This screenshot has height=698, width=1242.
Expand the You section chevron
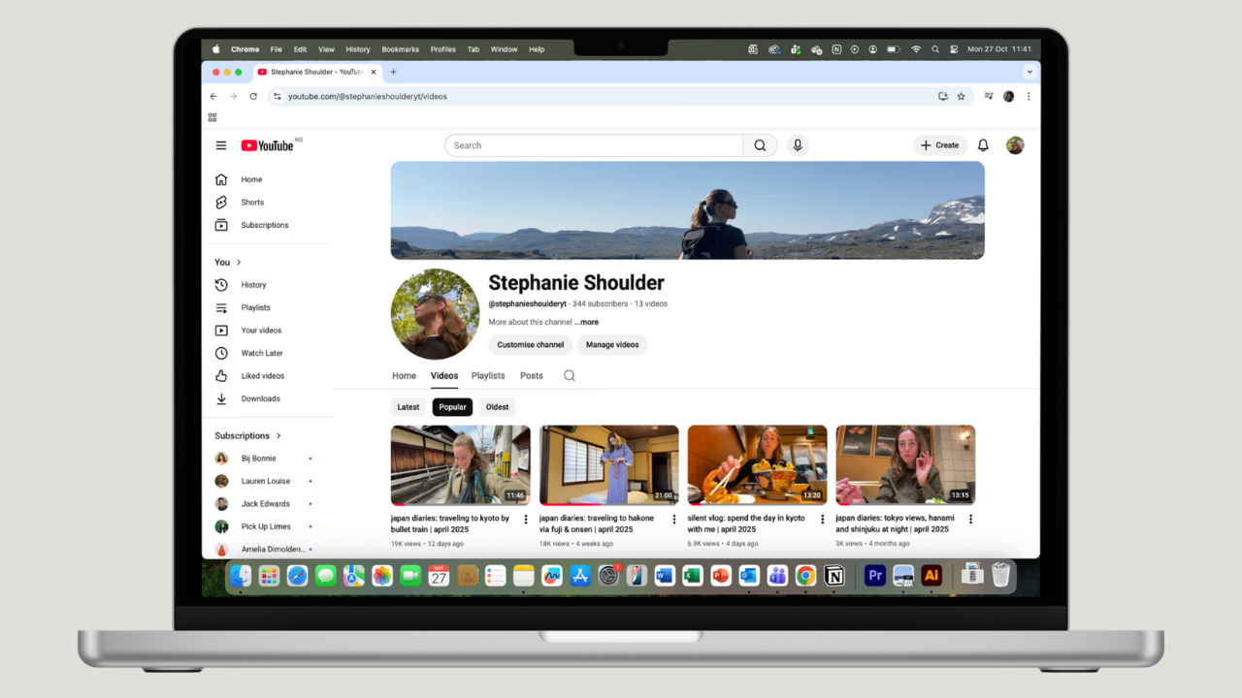point(239,263)
